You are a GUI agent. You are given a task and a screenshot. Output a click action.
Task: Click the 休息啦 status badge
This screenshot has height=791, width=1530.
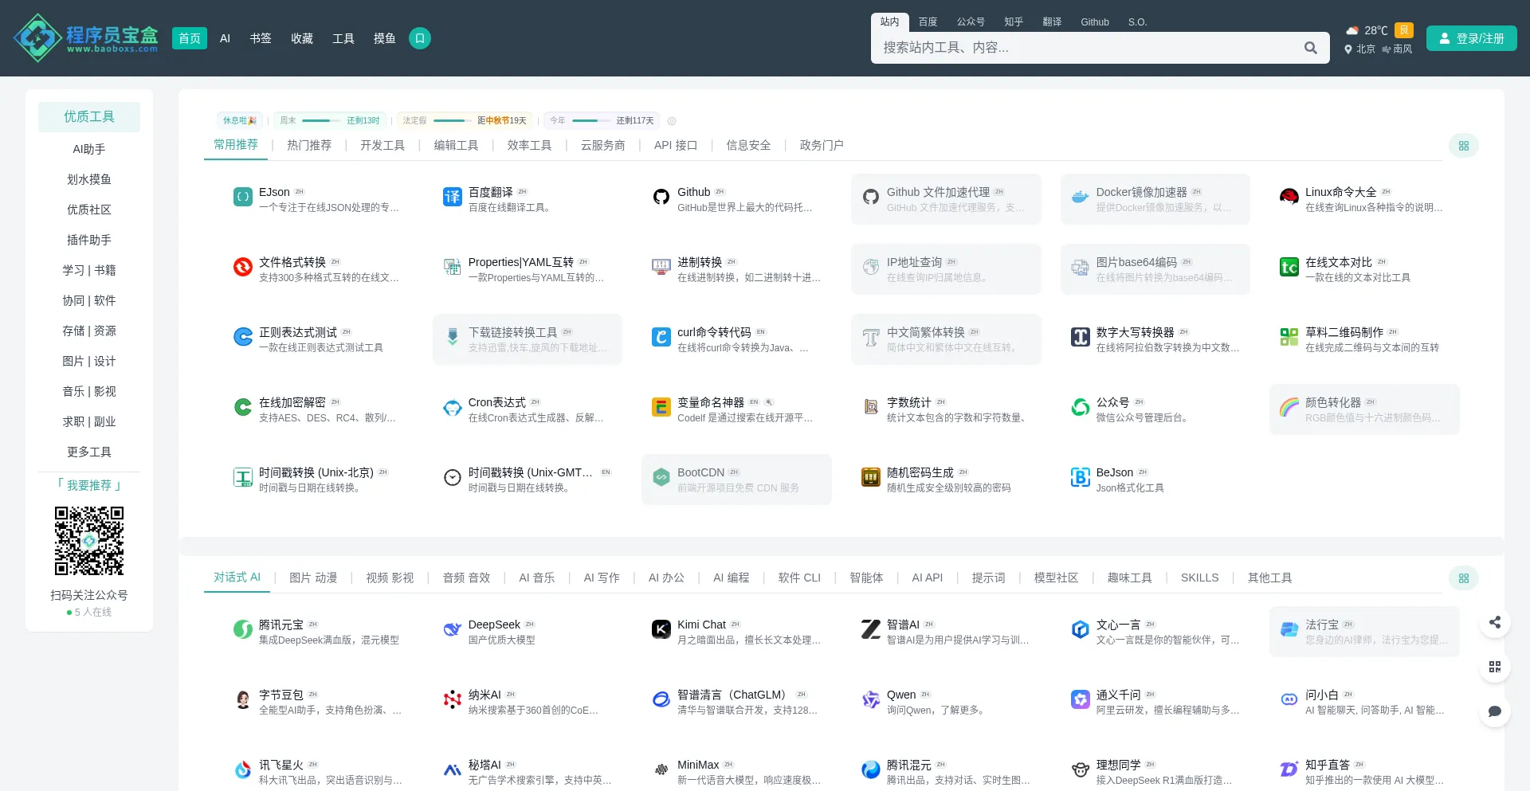coord(240,121)
